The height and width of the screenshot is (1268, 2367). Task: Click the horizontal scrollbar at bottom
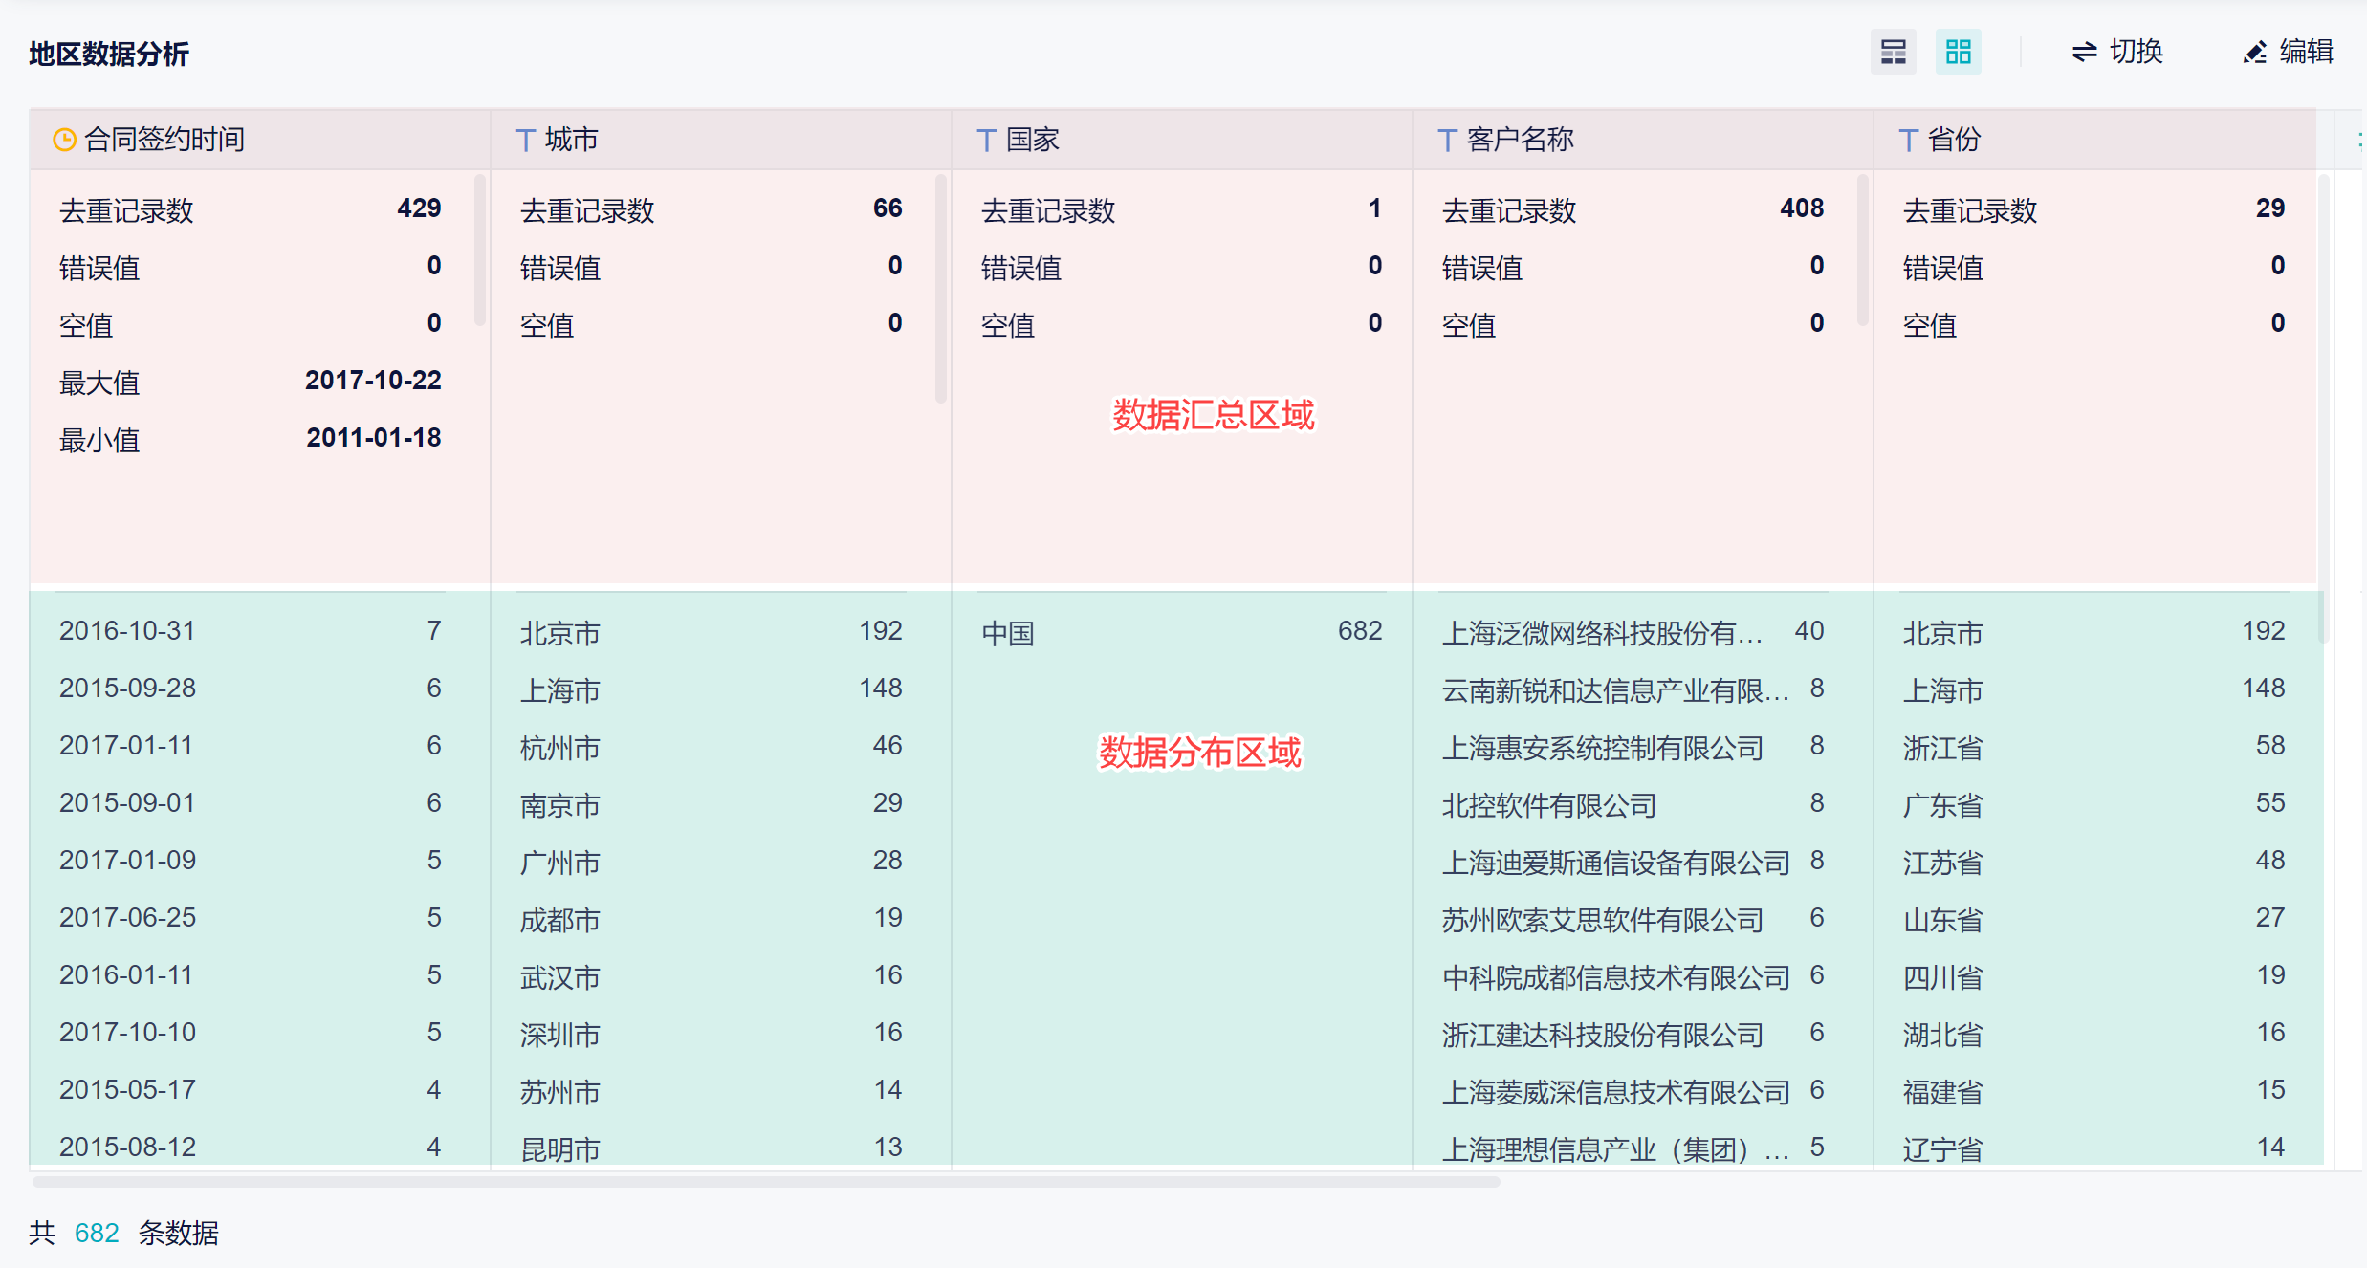(765, 1182)
